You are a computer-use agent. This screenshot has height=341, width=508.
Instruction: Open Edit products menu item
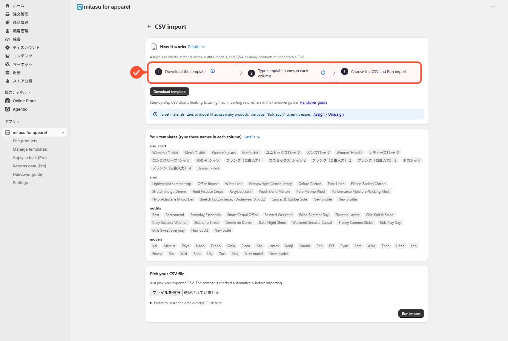coord(25,141)
